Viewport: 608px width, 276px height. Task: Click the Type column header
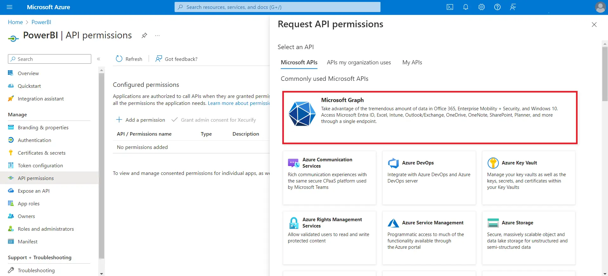coord(206,134)
